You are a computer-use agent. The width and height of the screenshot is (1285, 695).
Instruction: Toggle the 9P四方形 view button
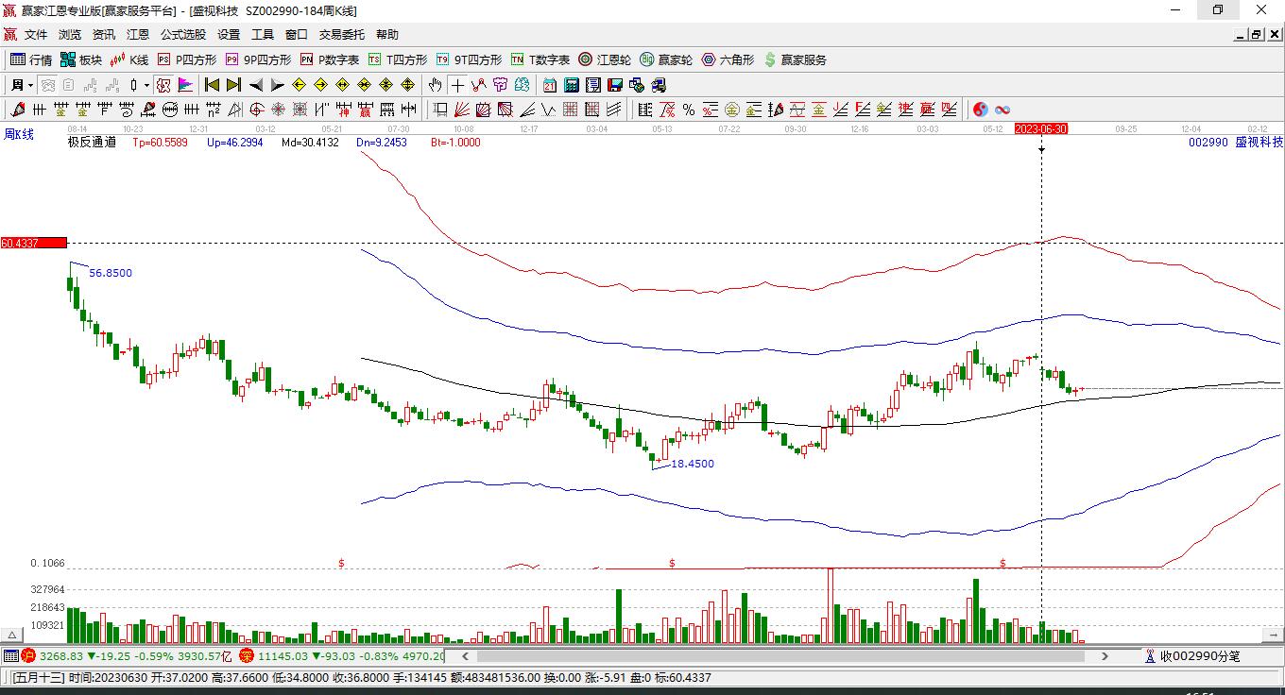[x=258, y=59]
